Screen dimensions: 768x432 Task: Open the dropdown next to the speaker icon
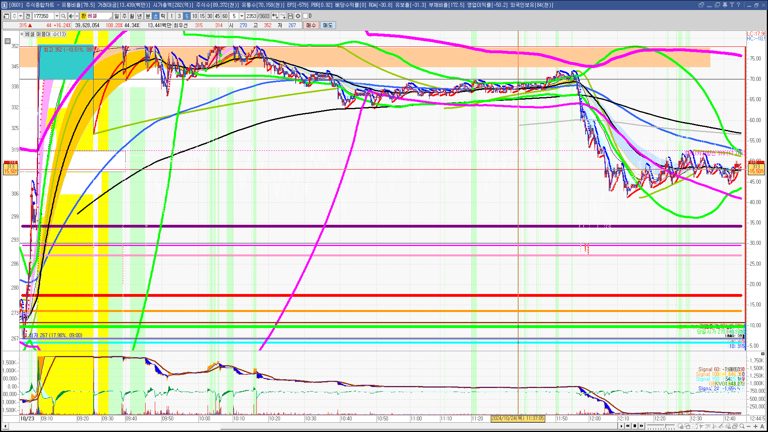pyautogui.click(x=76, y=16)
